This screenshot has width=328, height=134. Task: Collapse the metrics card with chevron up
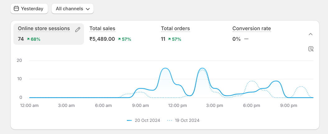(310, 34)
